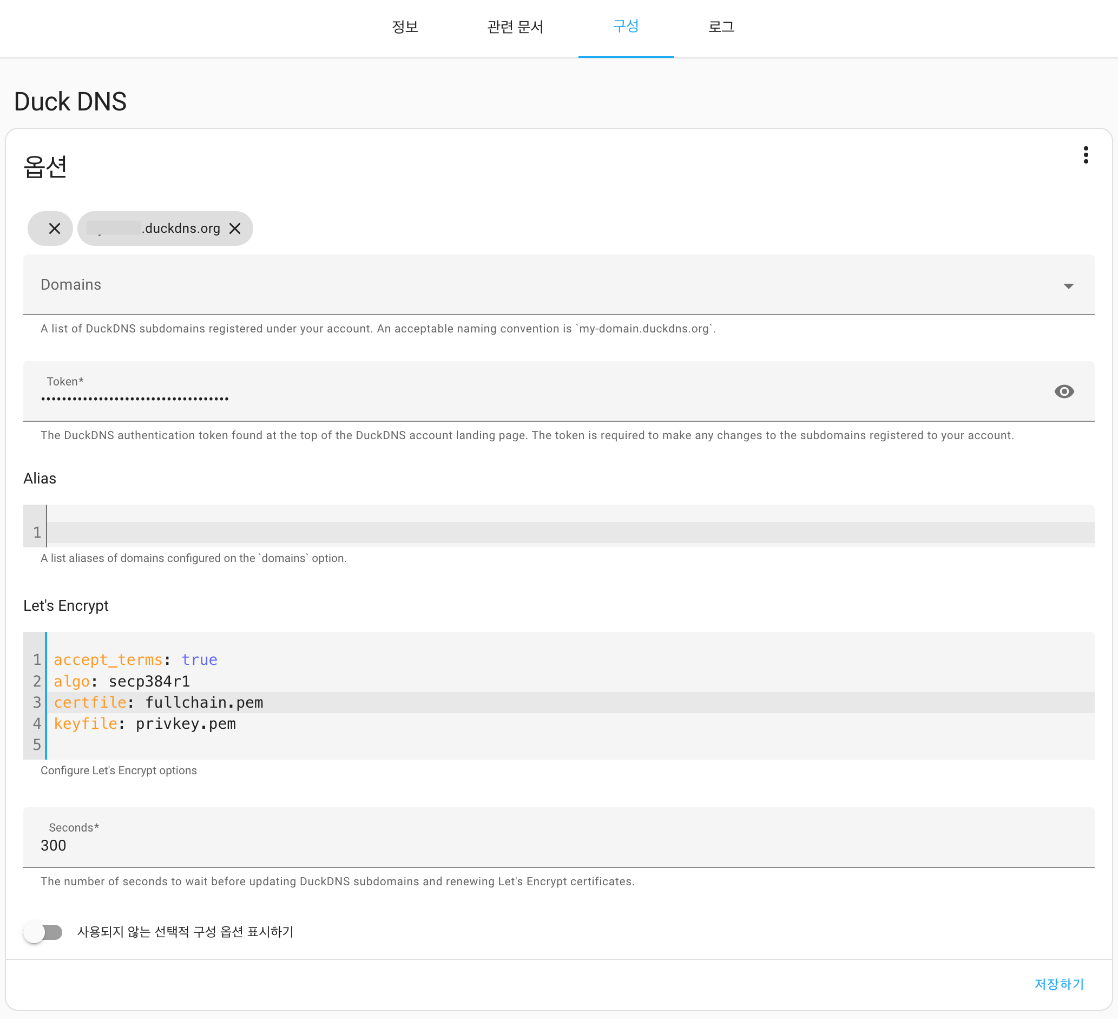Switch to the 정보 tab
Viewport: 1118px width, 1019px height.
click(x=405, y=27)
